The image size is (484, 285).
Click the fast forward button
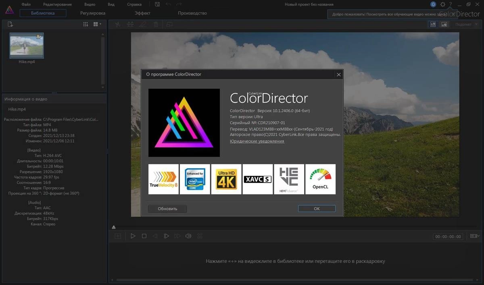(x=177, y=236)
